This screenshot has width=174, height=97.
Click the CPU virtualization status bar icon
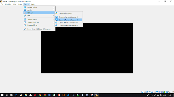pos(162,92)
